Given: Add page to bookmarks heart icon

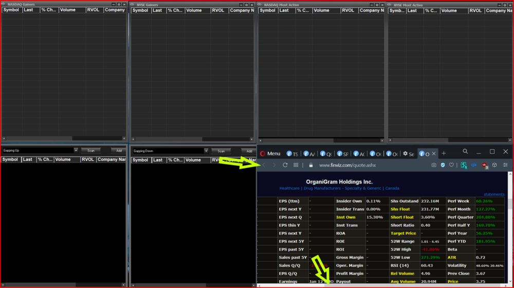Looking at the screenshot, I should tap(451, 165).
